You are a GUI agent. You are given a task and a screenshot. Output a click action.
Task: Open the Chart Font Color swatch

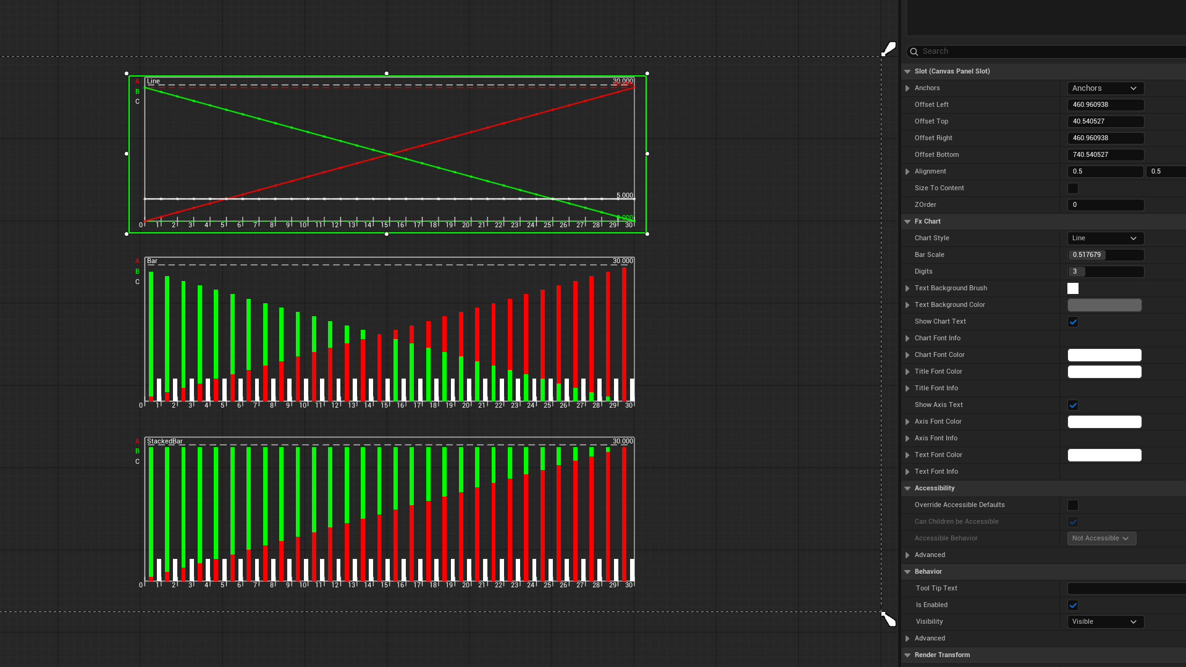click(1104, 355)
